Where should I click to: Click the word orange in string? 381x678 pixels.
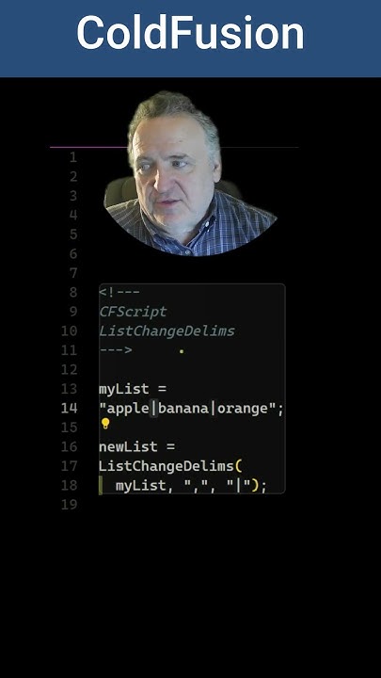click(x=243, y=409)
